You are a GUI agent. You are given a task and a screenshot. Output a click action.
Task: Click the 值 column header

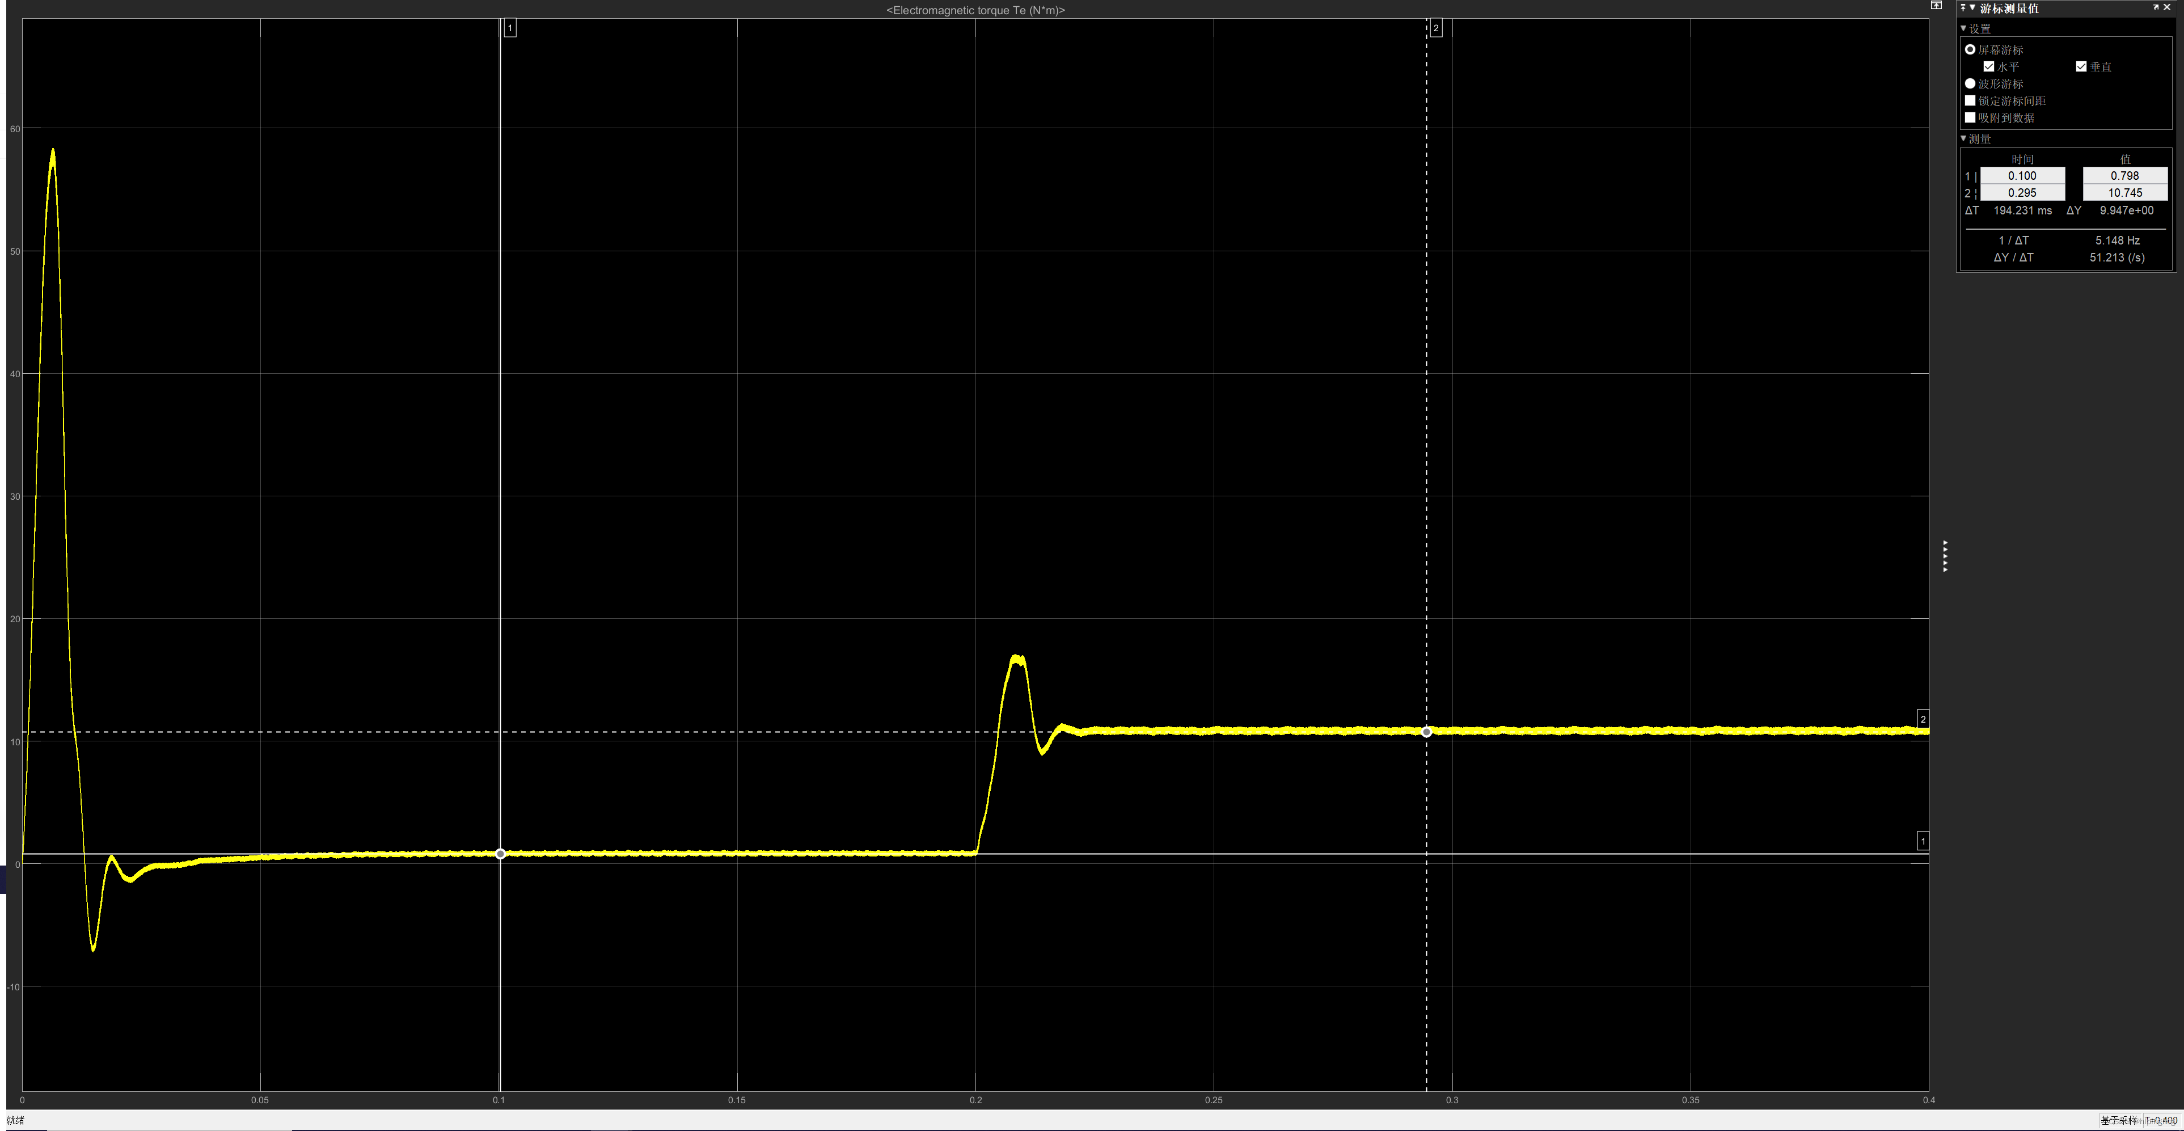click(2124, 159)
